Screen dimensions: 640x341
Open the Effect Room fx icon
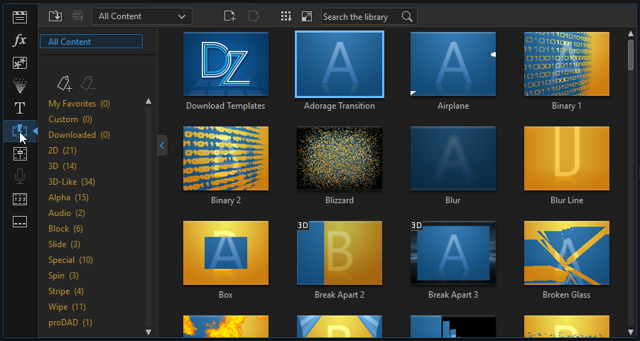20,40
